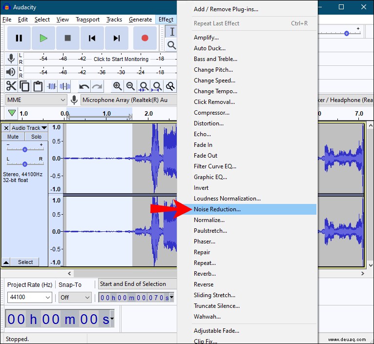Screen dimensions: 374x344
Task: Choose Truncate Silence effect
Action: coord(254,306)
